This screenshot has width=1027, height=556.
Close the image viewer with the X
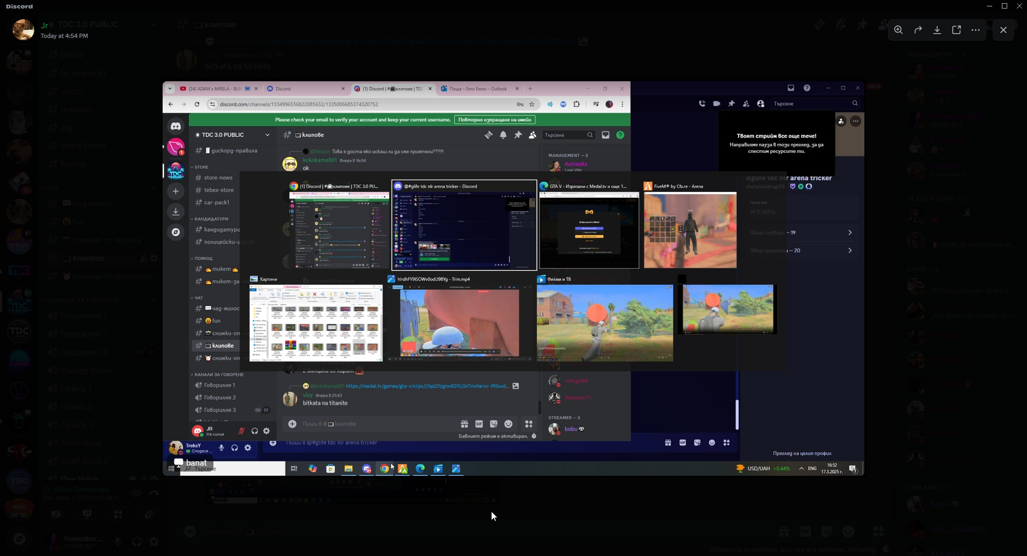tap(1003, 30)
